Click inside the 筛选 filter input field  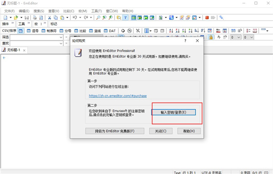(x=35, y=37)
